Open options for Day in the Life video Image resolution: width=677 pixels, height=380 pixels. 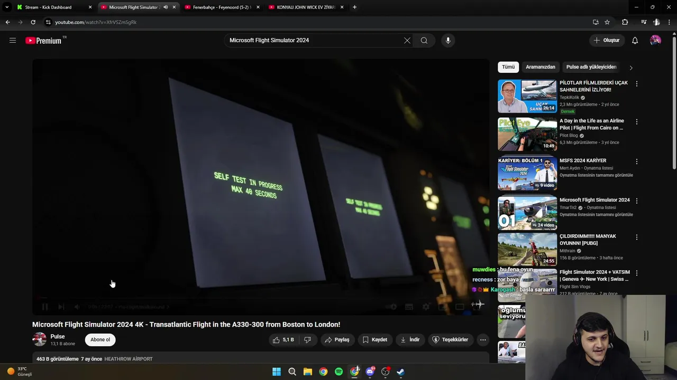pos(637,122)
